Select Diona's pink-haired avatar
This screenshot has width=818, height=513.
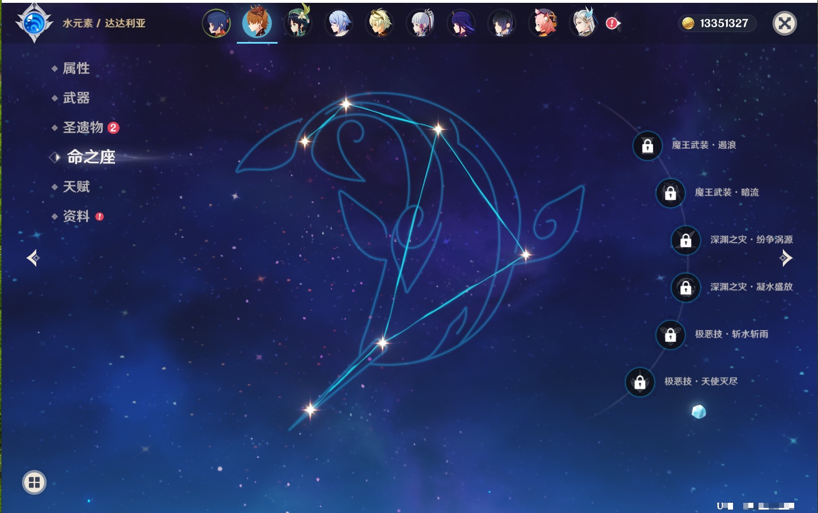pos(543,24)
